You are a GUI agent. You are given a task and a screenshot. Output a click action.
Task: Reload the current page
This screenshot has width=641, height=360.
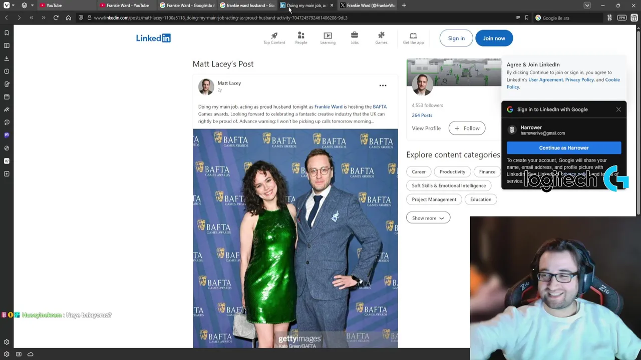56,18
